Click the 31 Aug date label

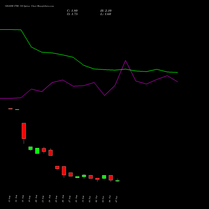[83, 199]
